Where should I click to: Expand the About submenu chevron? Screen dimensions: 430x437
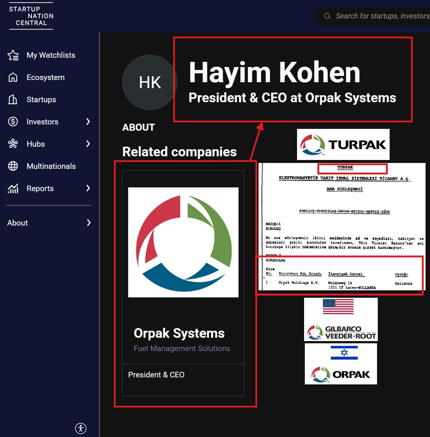click(89, 223)
